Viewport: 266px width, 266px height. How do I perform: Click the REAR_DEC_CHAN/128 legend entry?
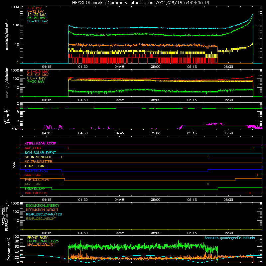44,214
